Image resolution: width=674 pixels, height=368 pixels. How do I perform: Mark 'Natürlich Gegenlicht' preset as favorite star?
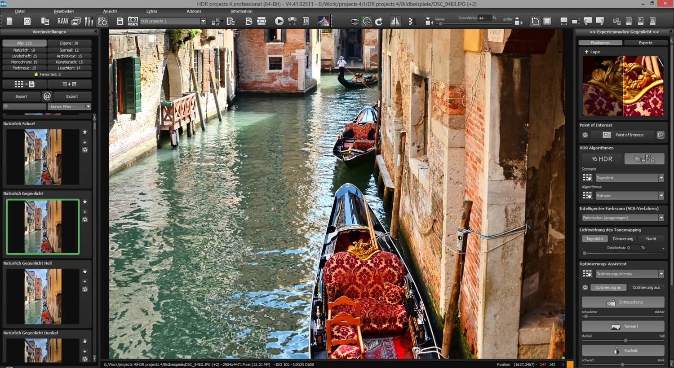pos(85,202)
